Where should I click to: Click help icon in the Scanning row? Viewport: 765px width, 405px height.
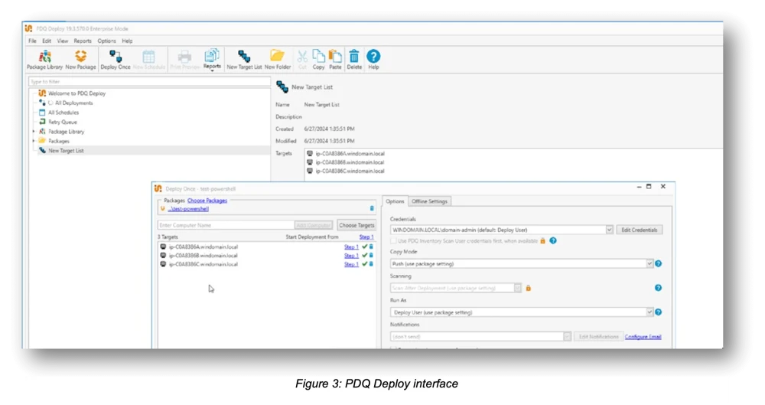[658, 288]
